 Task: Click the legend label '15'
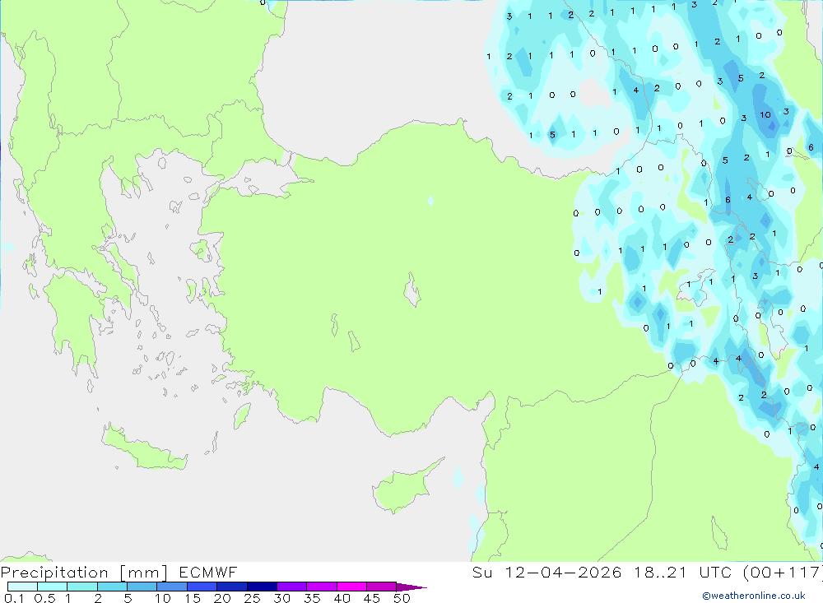[x=193, y=598]
